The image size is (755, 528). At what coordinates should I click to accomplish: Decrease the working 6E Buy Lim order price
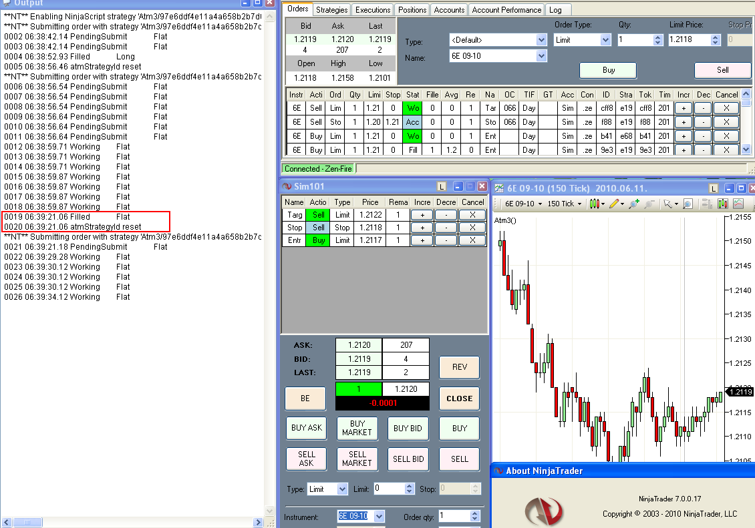point(703,136)
